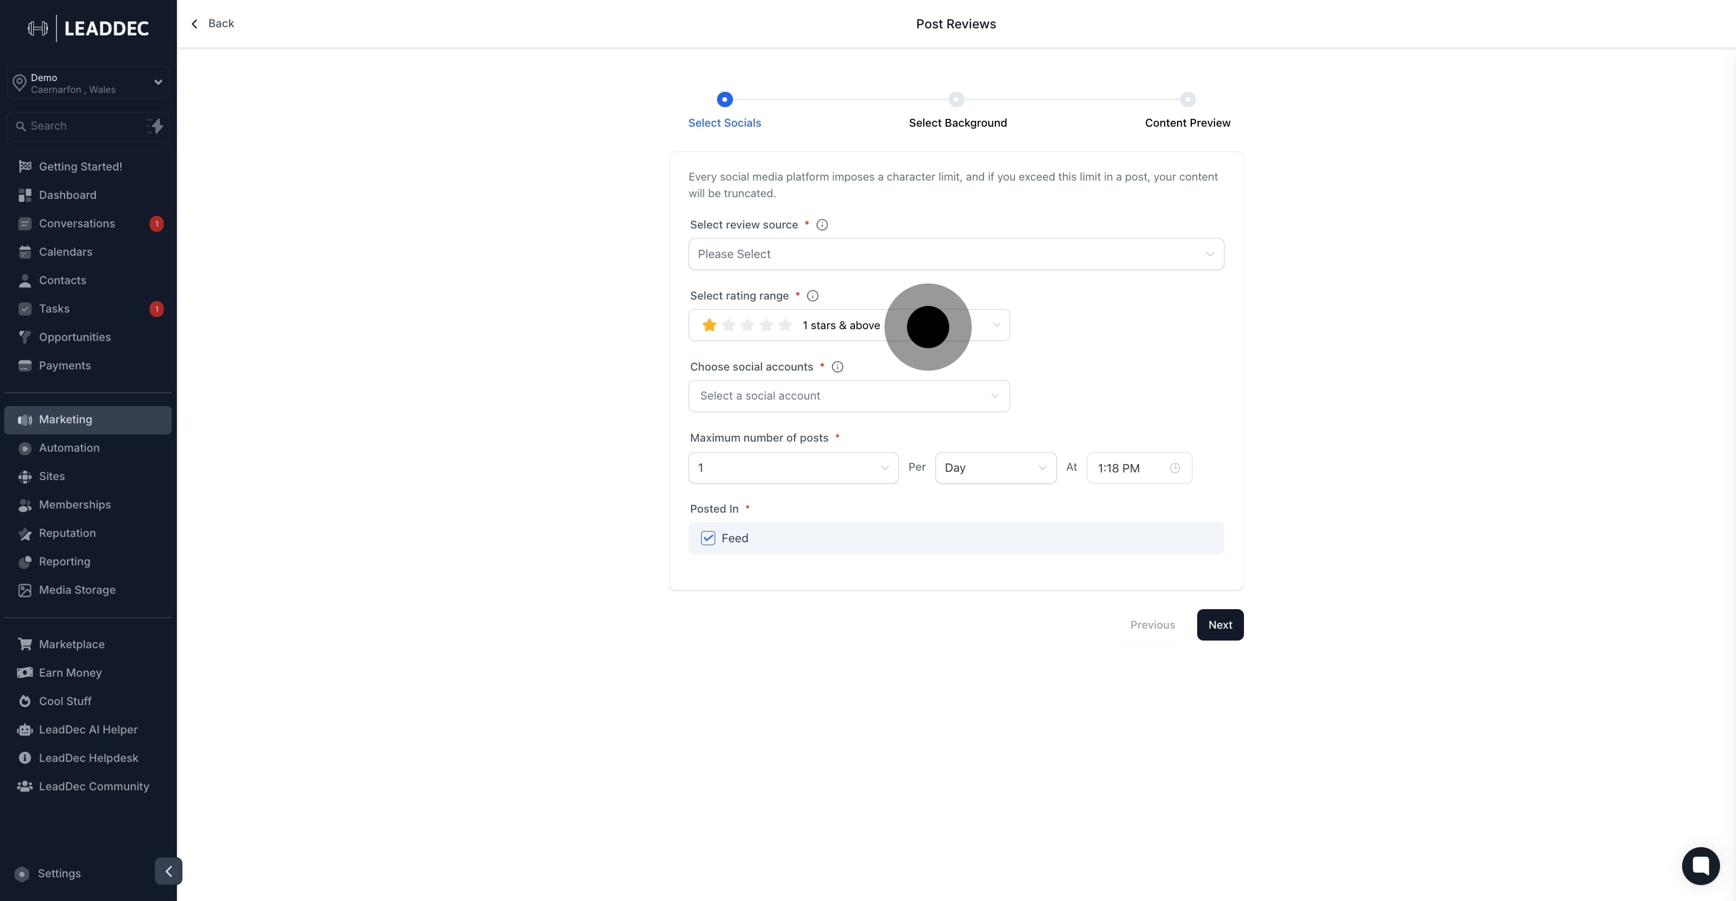Open the Per Day frequency dropdown
The image size is (1736, 901).
[995, 468]
